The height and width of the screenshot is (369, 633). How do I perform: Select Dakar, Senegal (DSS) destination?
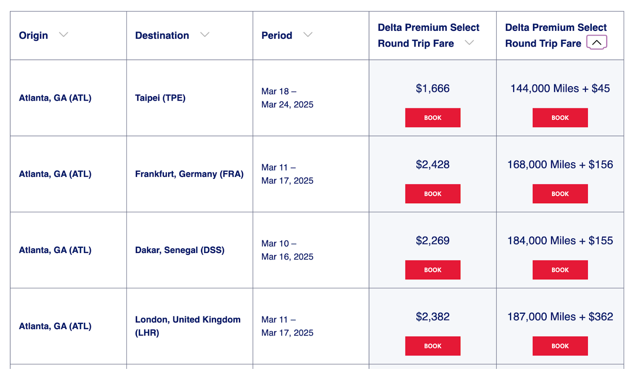[x=180, y=250]
